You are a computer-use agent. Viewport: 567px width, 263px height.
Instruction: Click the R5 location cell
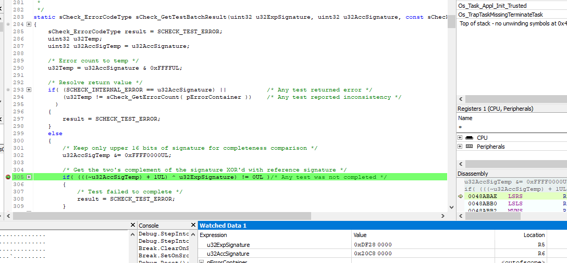point(541,245)
